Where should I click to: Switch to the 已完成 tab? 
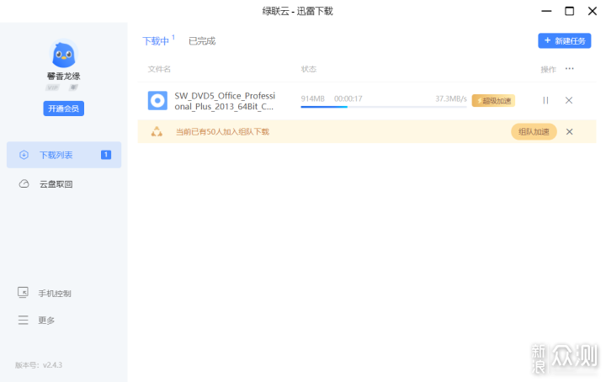(202, 41)
